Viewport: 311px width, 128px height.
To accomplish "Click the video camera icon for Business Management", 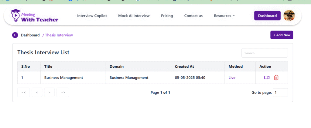I will coord(267,78).
